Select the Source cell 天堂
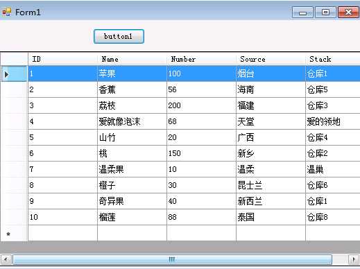The image size is (360, 269). click(x=271, y=121)
